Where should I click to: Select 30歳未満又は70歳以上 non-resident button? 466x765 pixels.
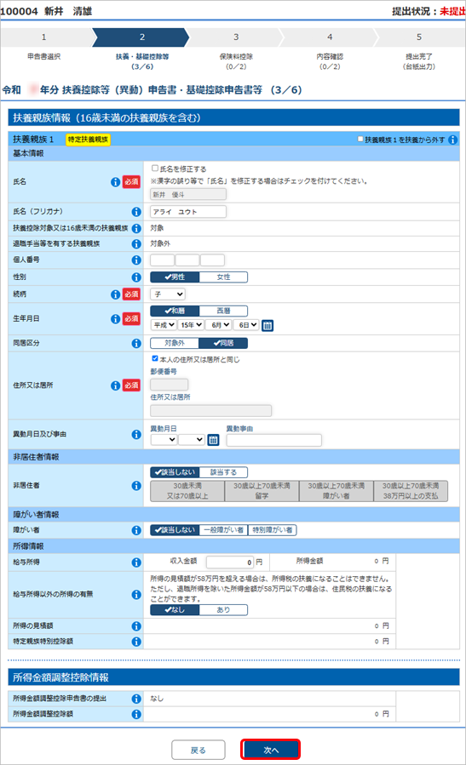coord(187,491)
